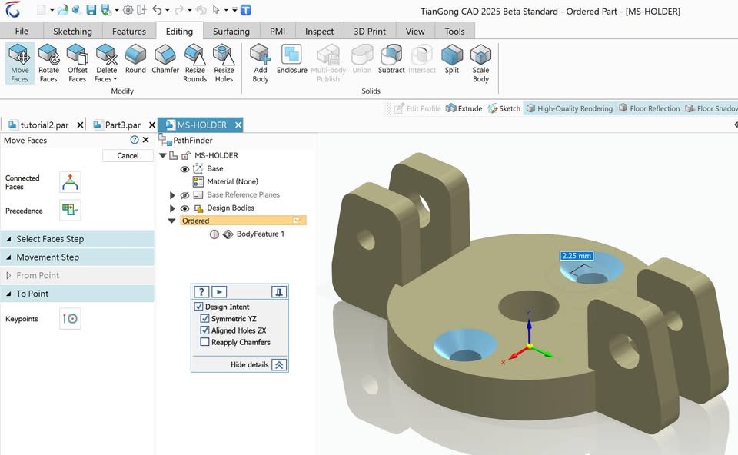Image resolution: width=738 pixels, height=455 pixels.
Task: Click the blue T icon in title bar
Action: click(x=246, y=10)
